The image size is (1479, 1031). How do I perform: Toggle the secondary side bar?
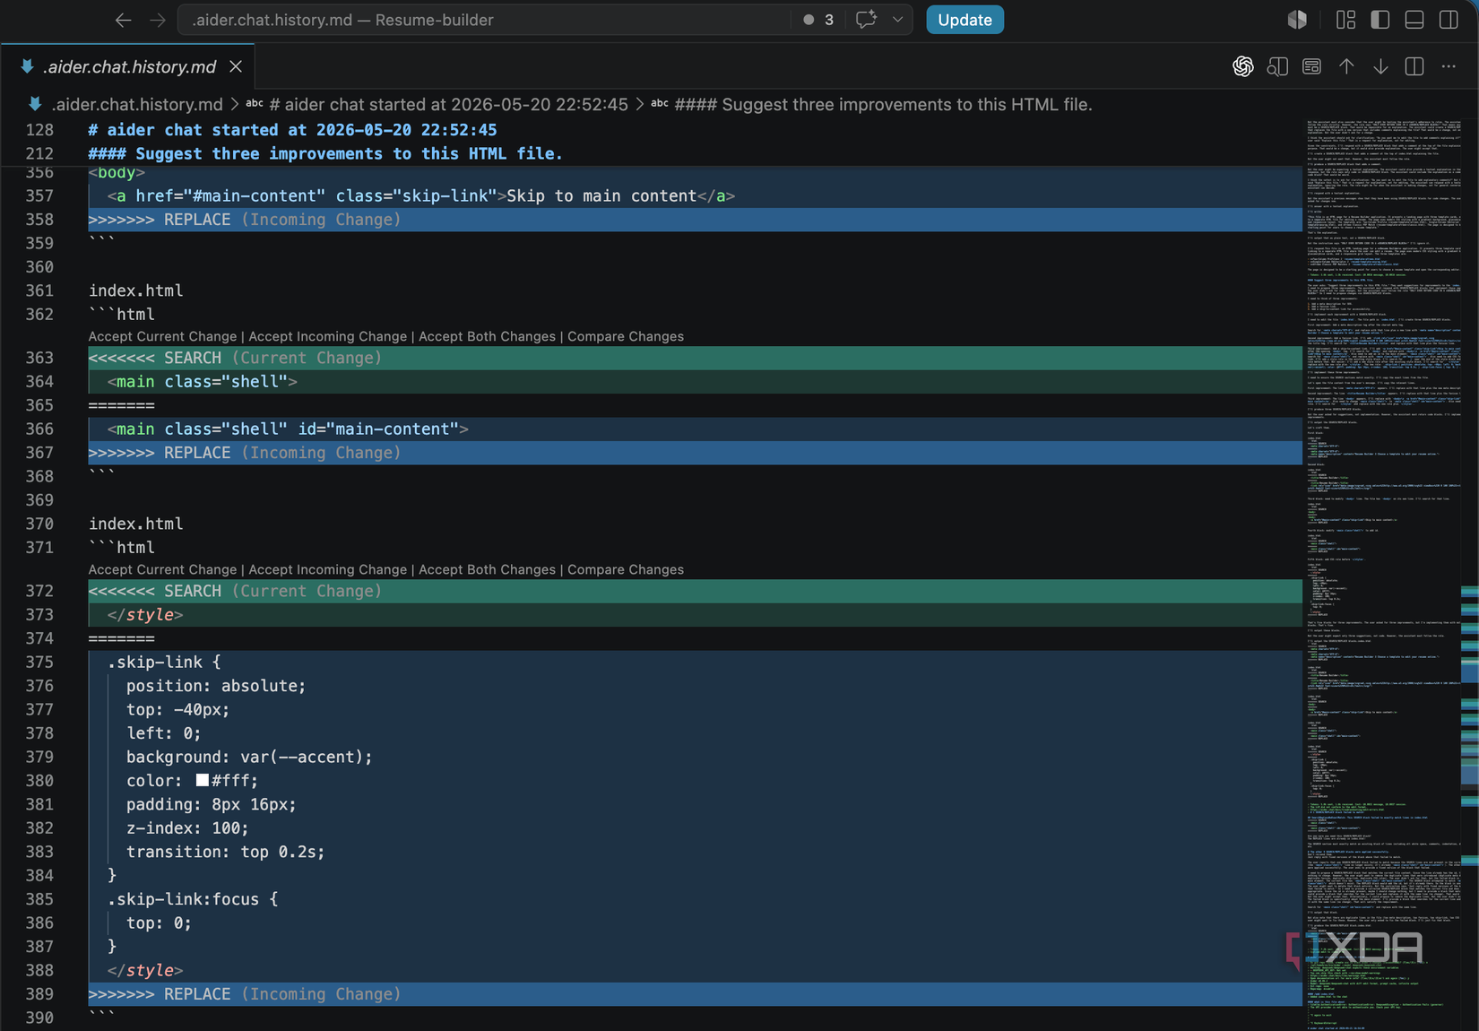pos(1449,20)
